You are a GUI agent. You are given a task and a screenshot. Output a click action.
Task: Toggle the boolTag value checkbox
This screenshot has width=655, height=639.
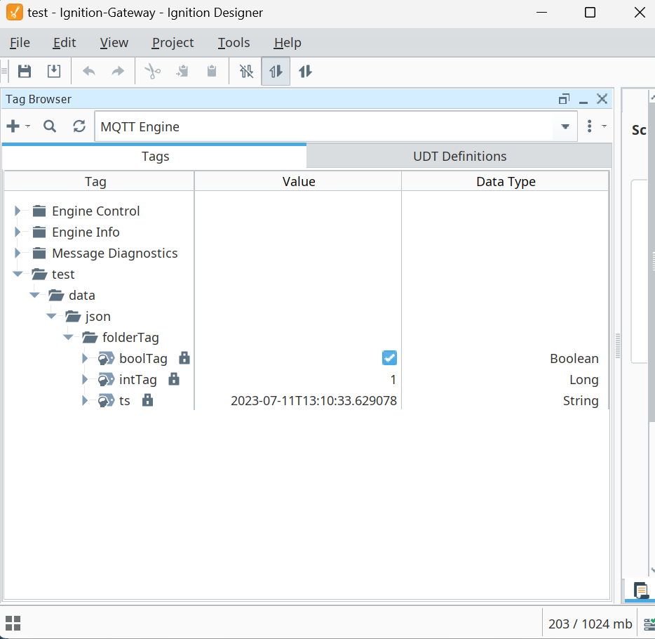pyautogui.click(x=389, y=358)
